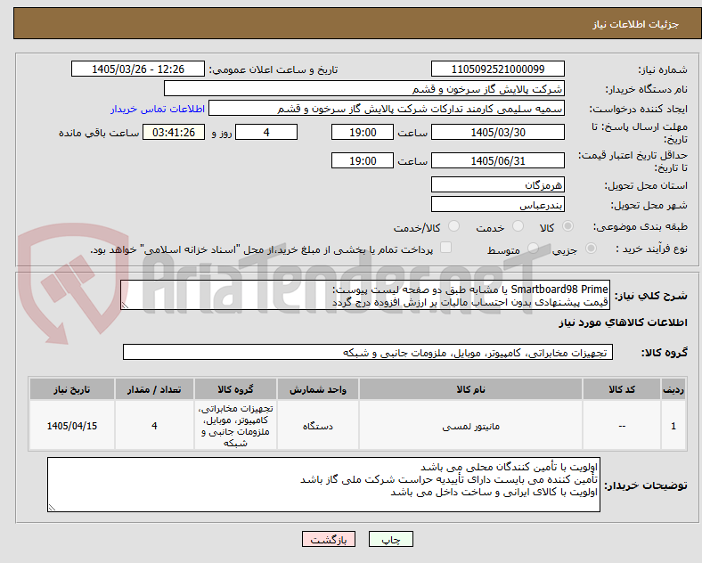Click the buyer notes resize handle
Viewport: 702px width, 563px height.
tap(52, 508)
